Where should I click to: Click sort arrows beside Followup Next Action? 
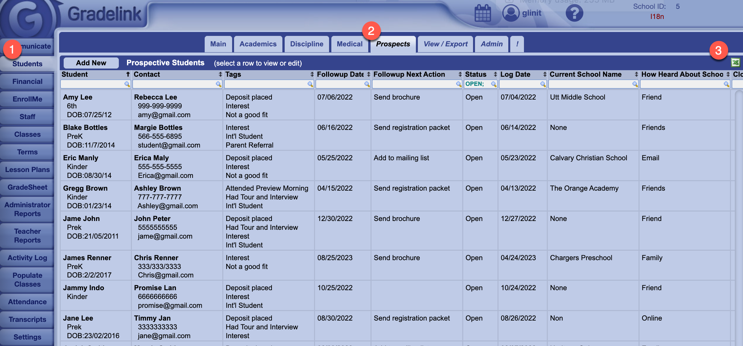point(460,74)
